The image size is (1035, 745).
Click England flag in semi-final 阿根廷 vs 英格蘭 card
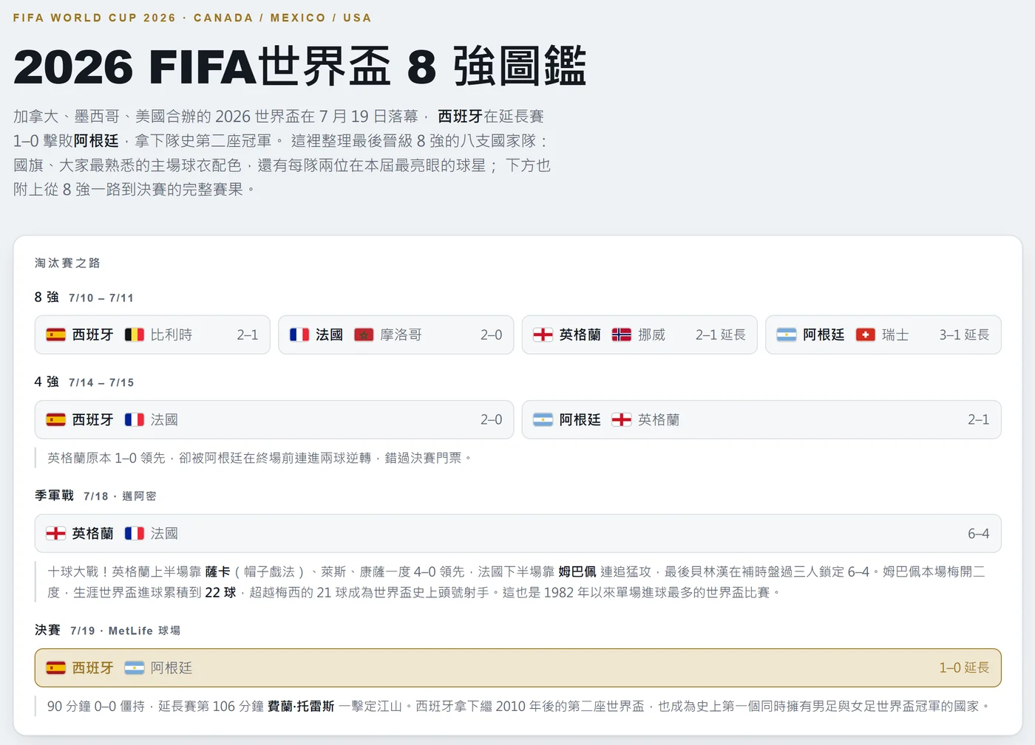pos(622,419)
